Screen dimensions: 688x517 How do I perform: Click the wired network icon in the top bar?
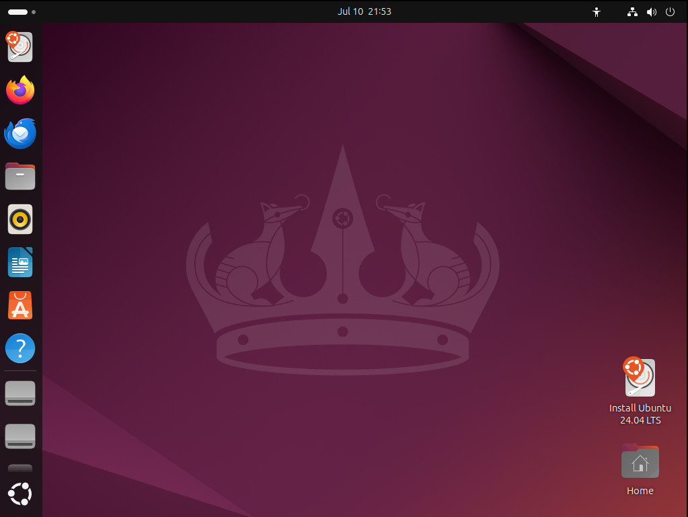pos(632,12)
